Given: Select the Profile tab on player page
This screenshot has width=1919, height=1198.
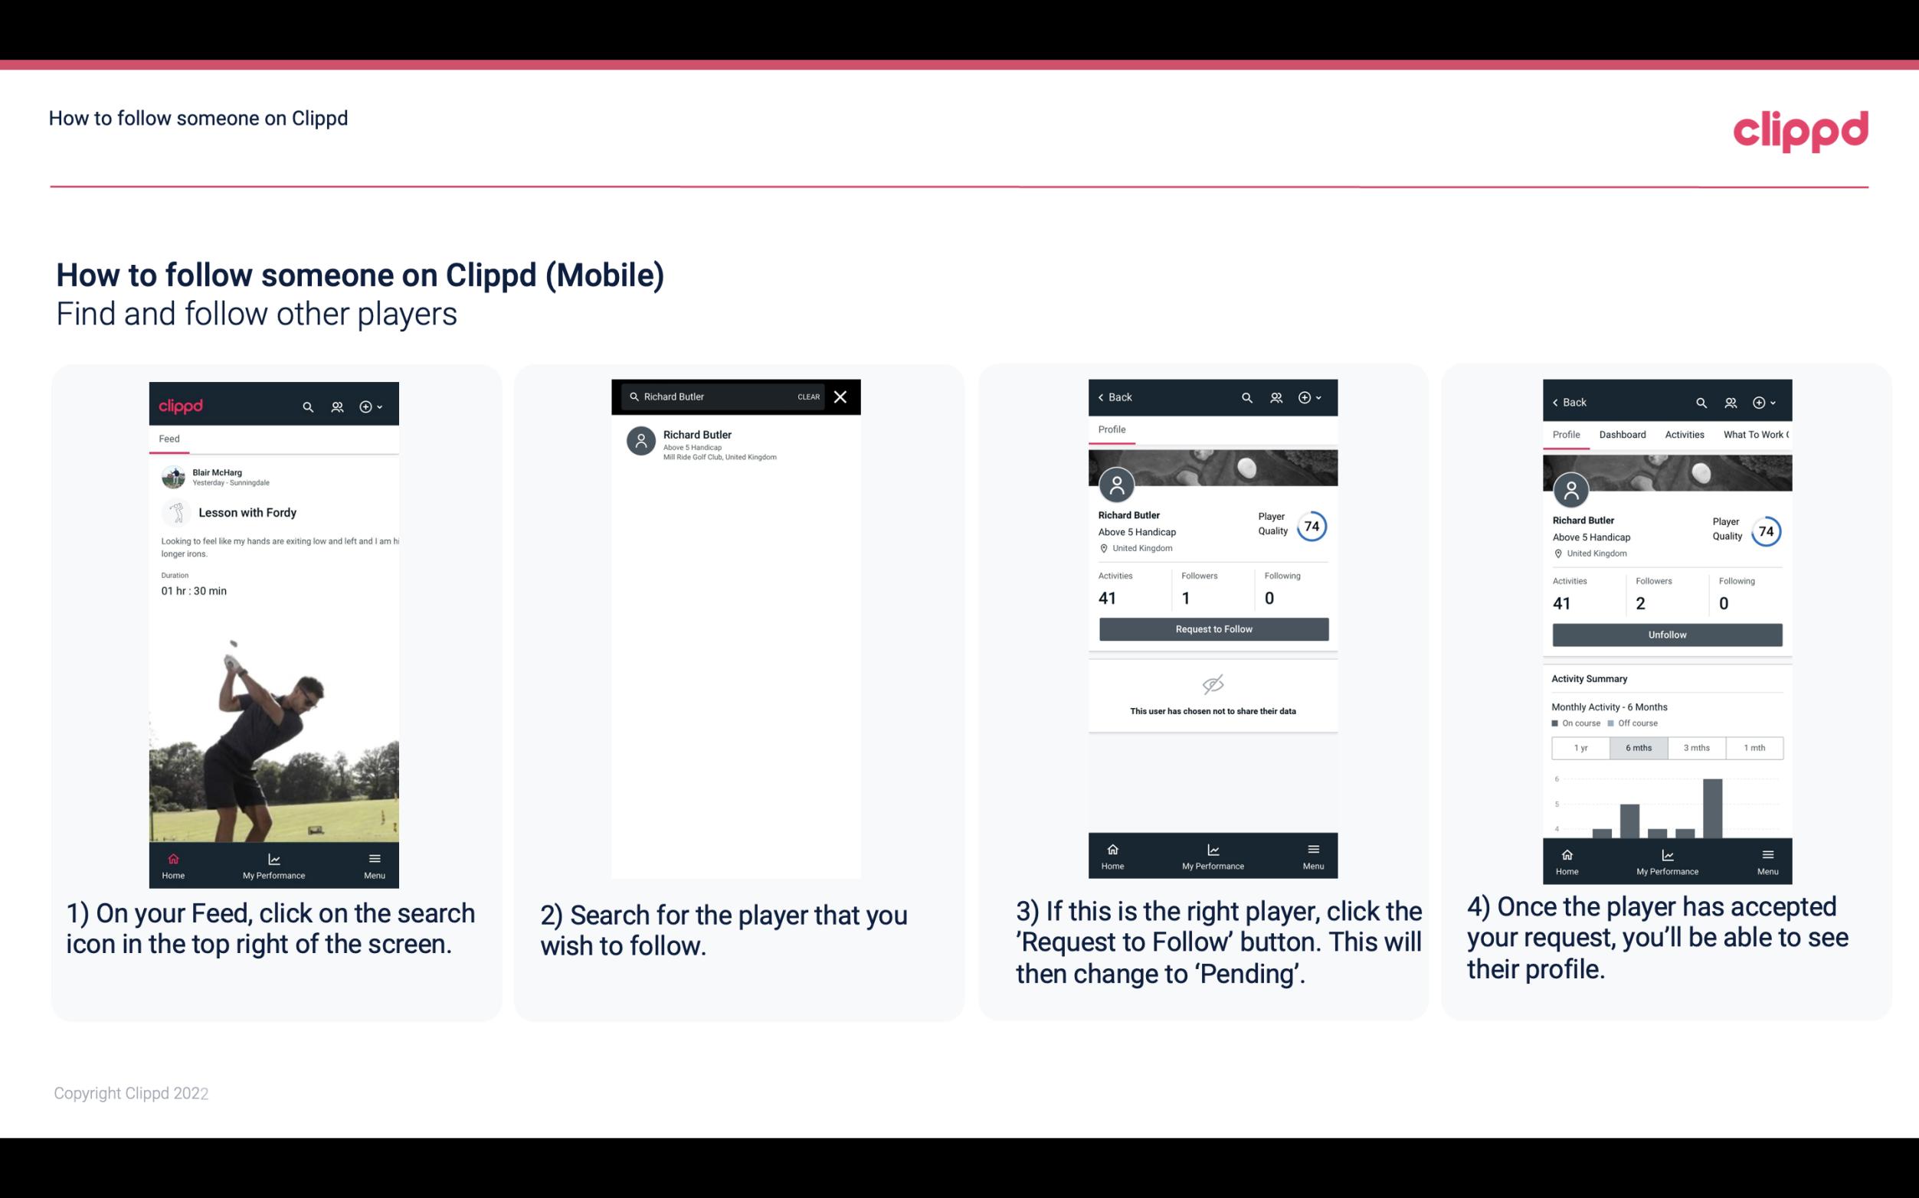Looking at the screenshot, I should tap(1112, 429).
